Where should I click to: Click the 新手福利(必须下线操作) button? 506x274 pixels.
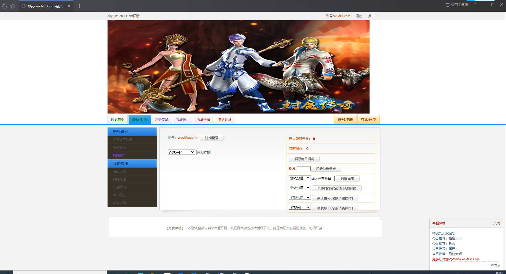point(335,198)
